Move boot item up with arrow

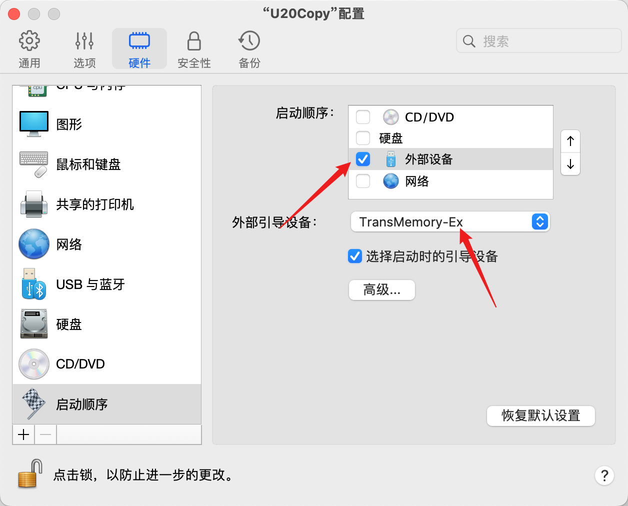coord(570,141)
